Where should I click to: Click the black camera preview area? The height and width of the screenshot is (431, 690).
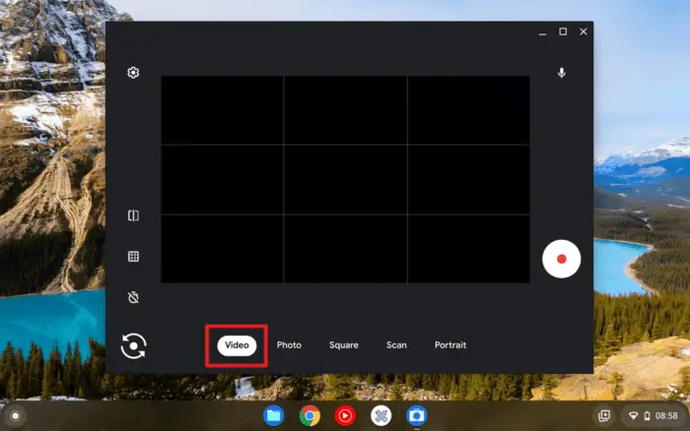[345, 179]
